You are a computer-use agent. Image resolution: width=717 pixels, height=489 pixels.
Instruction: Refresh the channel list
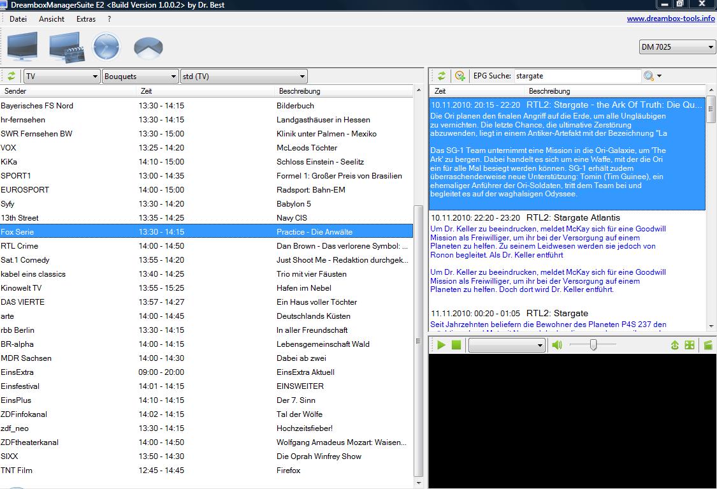[x=11, y=77]
